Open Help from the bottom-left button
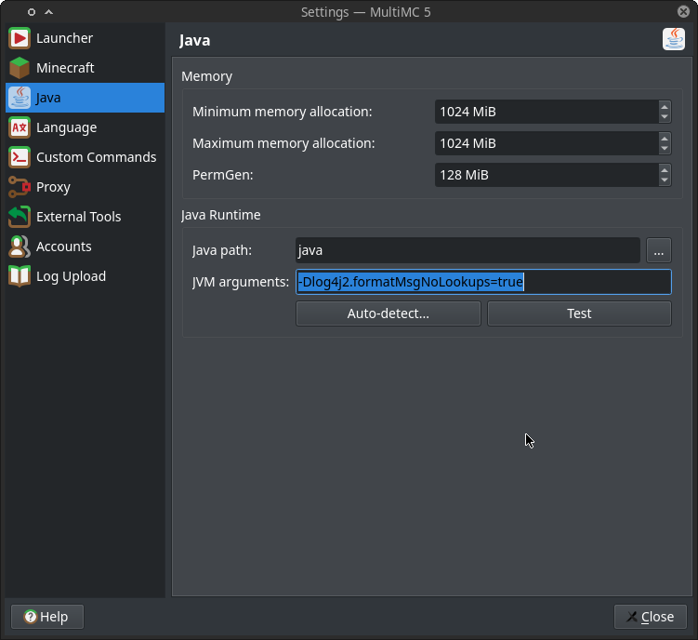This screenshot has width=698, height=640. [47, 617]
